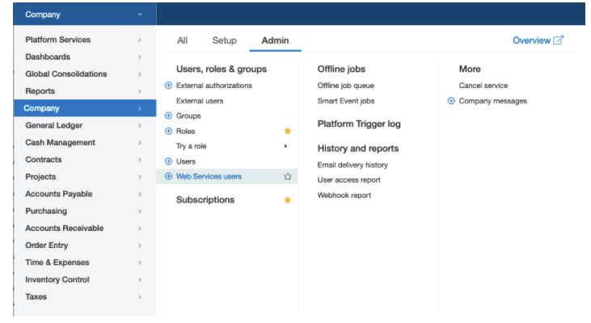The height and width of the screenshot is (323, 591).
Task: Expand General Ledger chevron
Action: pyautogui.click(x=139, y=125)
